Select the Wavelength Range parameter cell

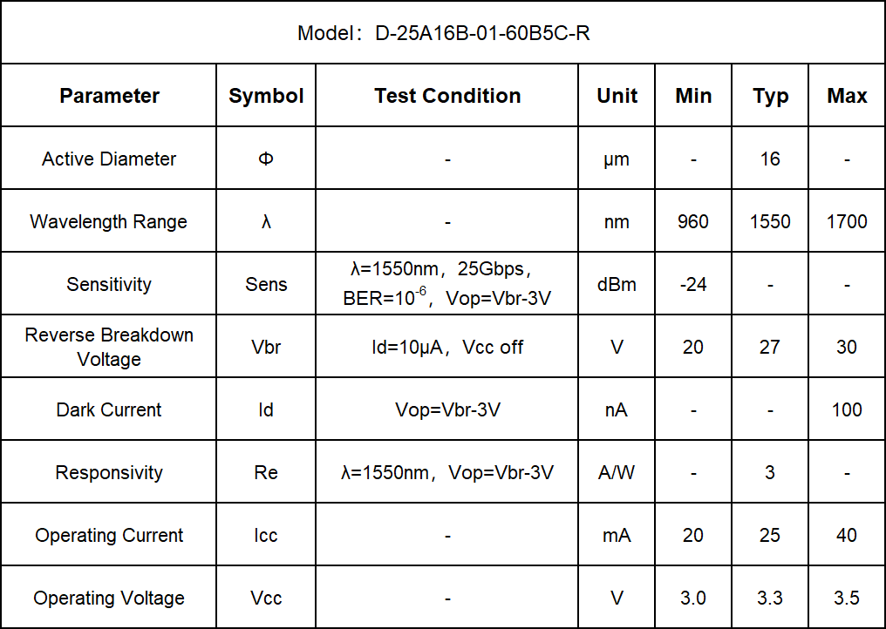pyautogui.click(x=109, y=221)
